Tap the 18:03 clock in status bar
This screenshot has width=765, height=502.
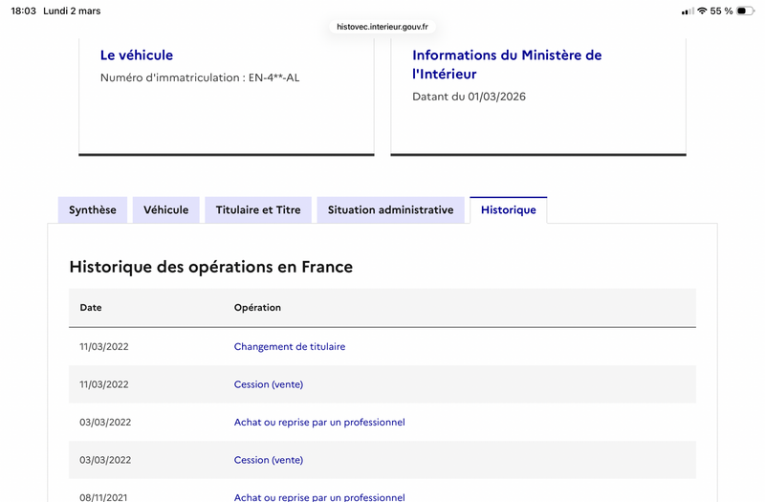point(24,11)
